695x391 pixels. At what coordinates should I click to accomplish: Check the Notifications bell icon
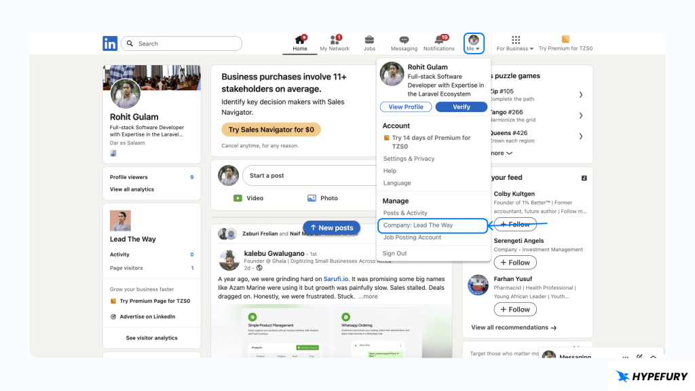(x=438, y=40)
